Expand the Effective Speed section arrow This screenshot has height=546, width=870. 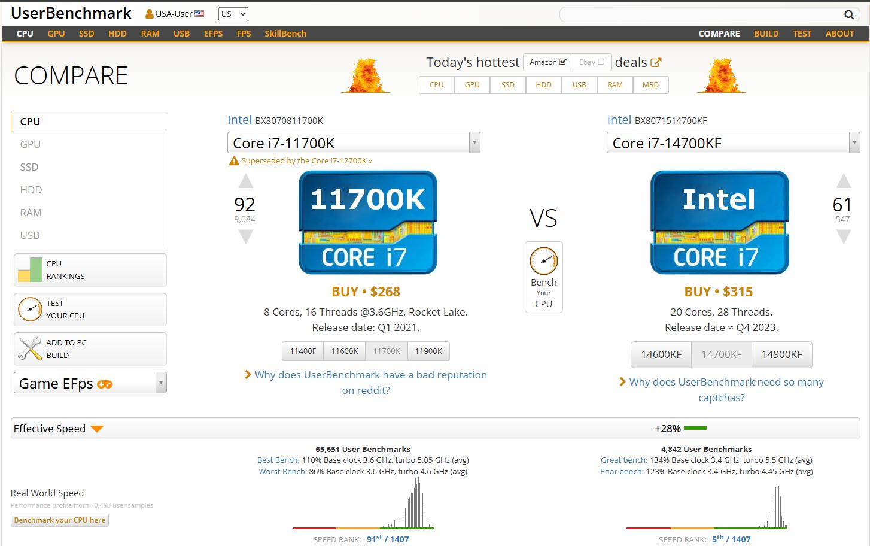(97, 429)
